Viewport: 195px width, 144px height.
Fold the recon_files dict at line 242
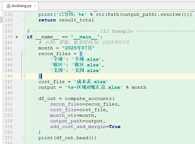point(25,54)
